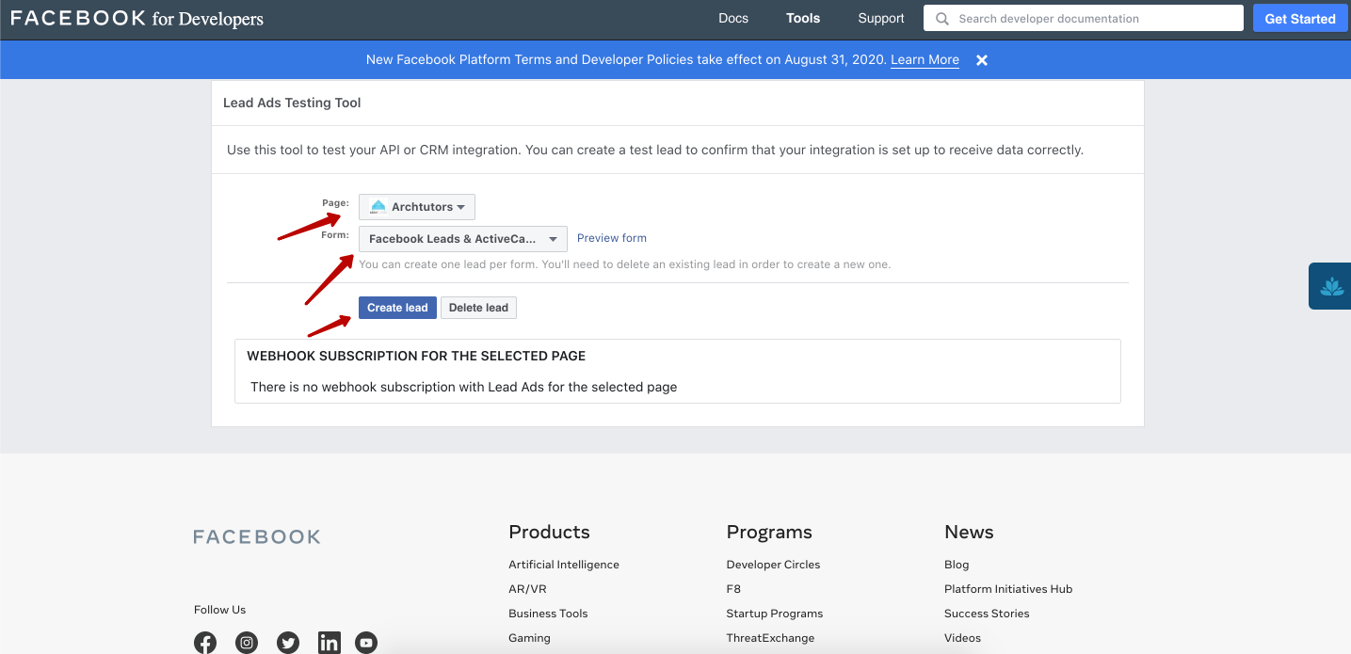This screenshot has width=1351, height=654.
Task: Click the lotus icon side tab
Action: tap(1331, 286)
